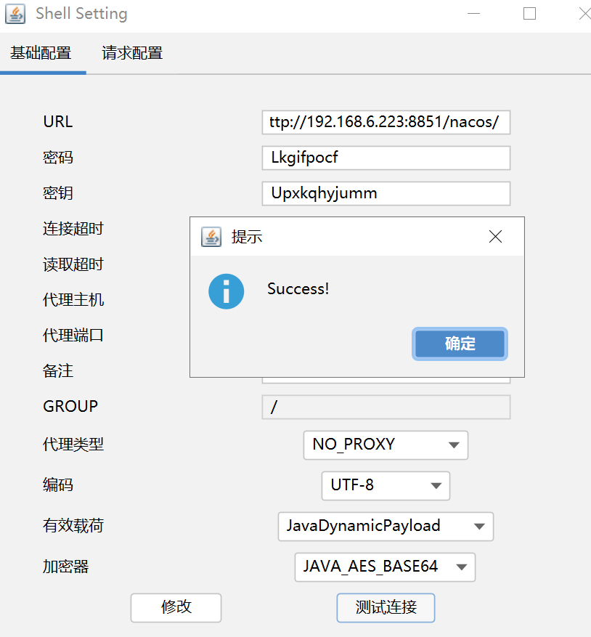591x637 pixels.
Task: Click the 备注 label
Action: tap(58, 371)
